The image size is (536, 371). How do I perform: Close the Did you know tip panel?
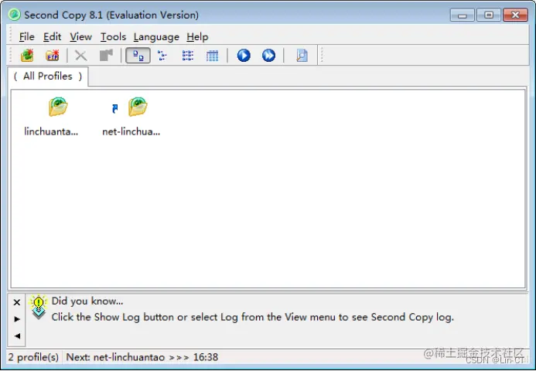pyautogui.click(x=17, y=302)
